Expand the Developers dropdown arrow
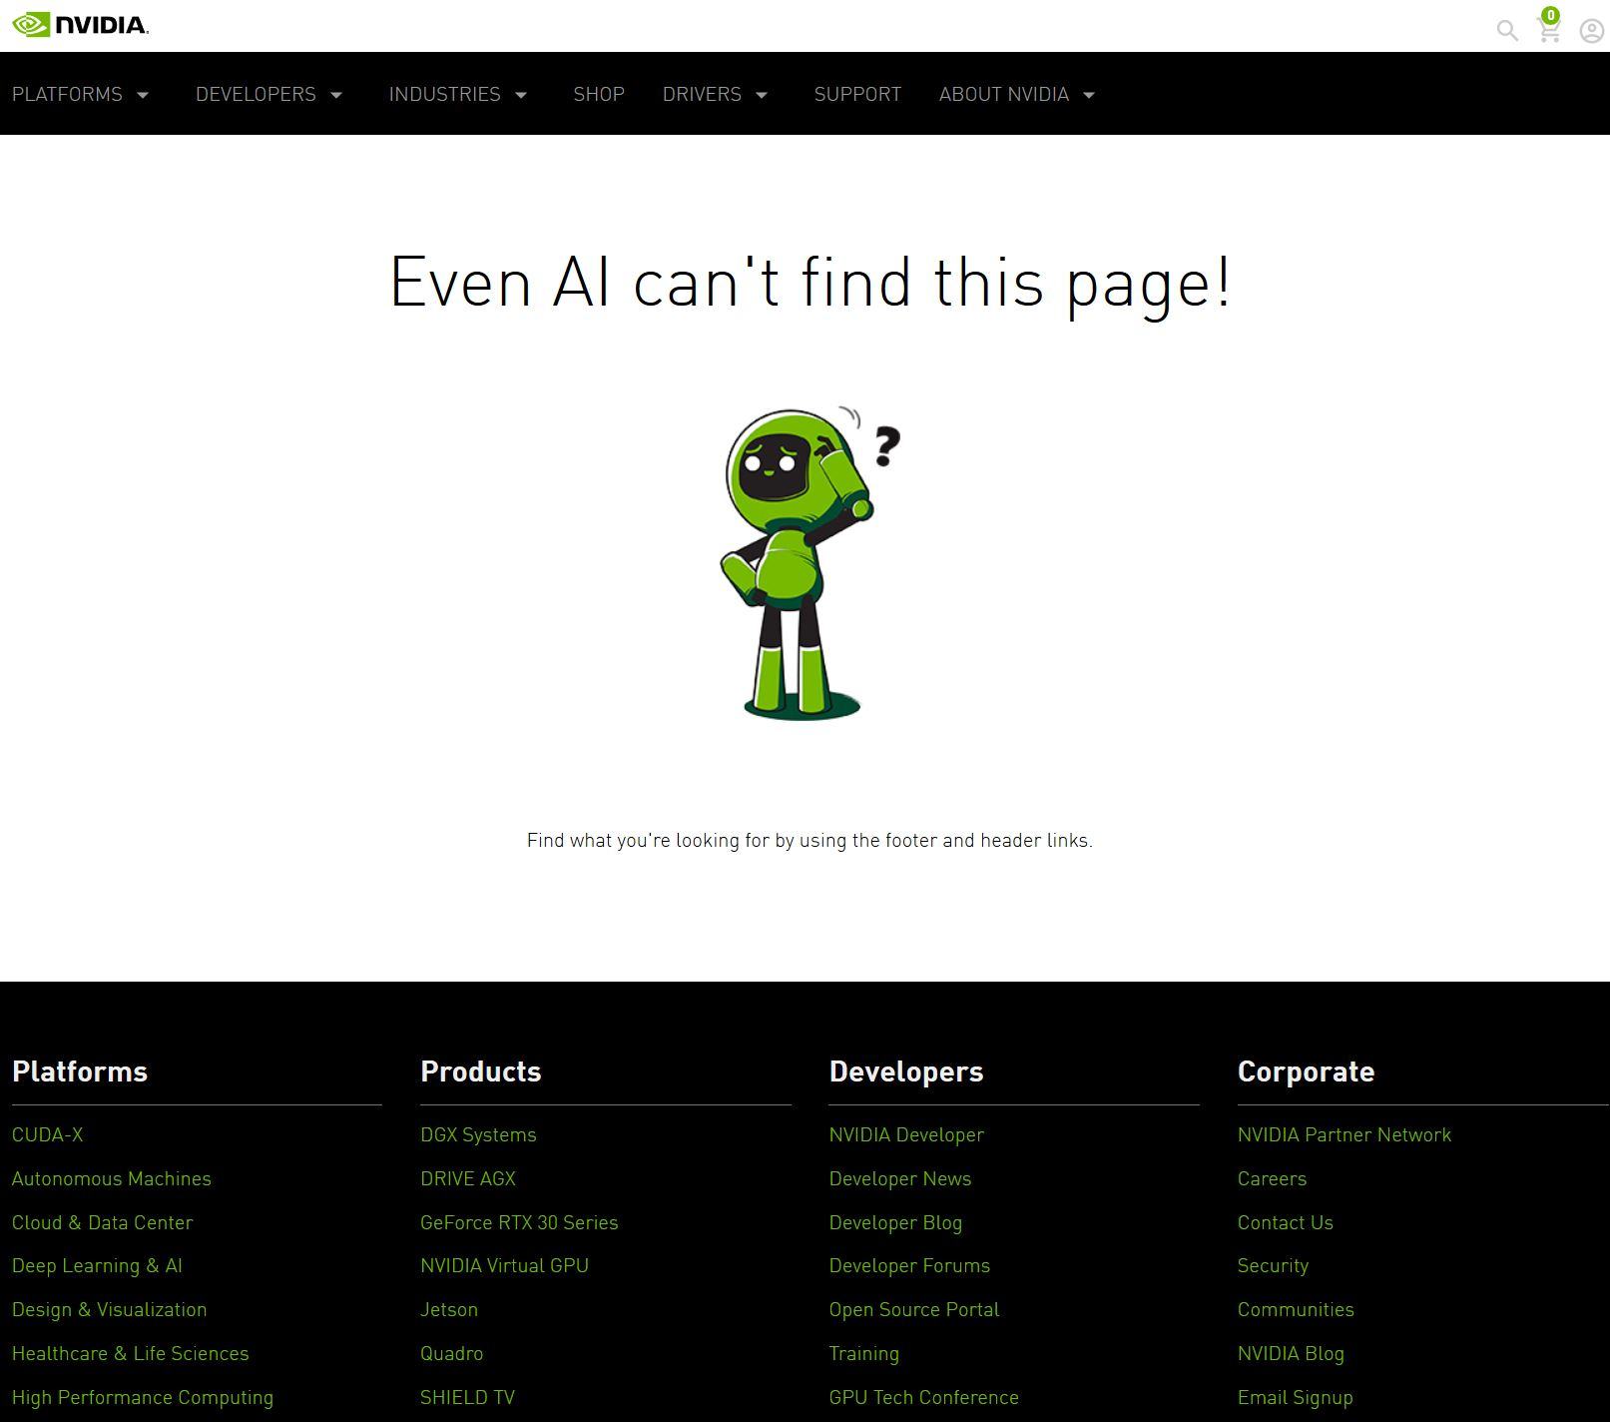Viewport: 1610px width, 1422px height. [336, 95]
